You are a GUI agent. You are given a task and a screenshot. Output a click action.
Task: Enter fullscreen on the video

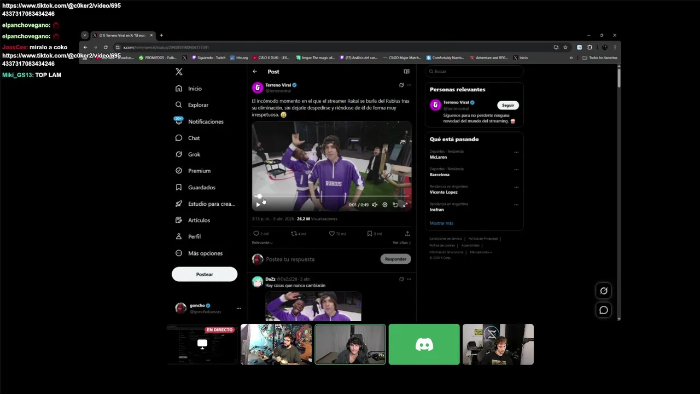[405, 205]
